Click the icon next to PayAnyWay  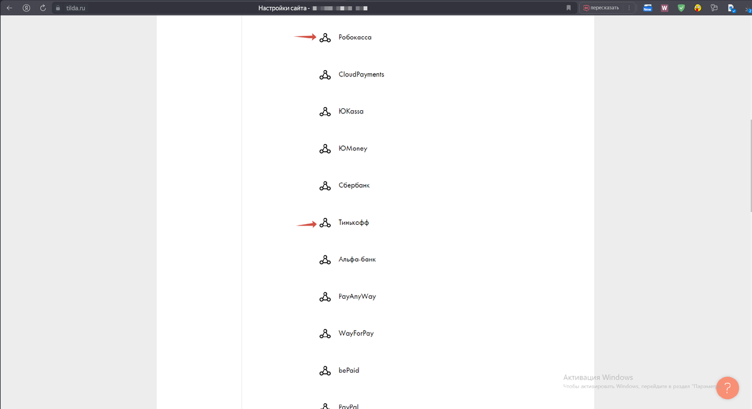pyautogui.click(x=325, y=296)
